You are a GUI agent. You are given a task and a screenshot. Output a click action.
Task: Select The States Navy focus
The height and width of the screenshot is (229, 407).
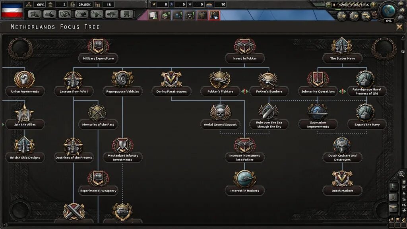tap(342, 50)
